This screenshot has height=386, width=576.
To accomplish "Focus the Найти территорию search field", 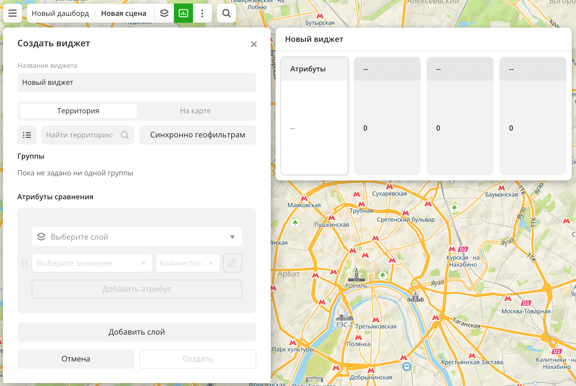I will [x=88, y=135].
